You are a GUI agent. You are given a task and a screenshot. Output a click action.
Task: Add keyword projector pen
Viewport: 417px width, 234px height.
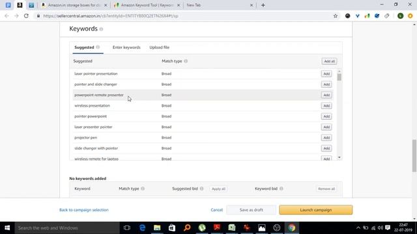pos(326,137)
